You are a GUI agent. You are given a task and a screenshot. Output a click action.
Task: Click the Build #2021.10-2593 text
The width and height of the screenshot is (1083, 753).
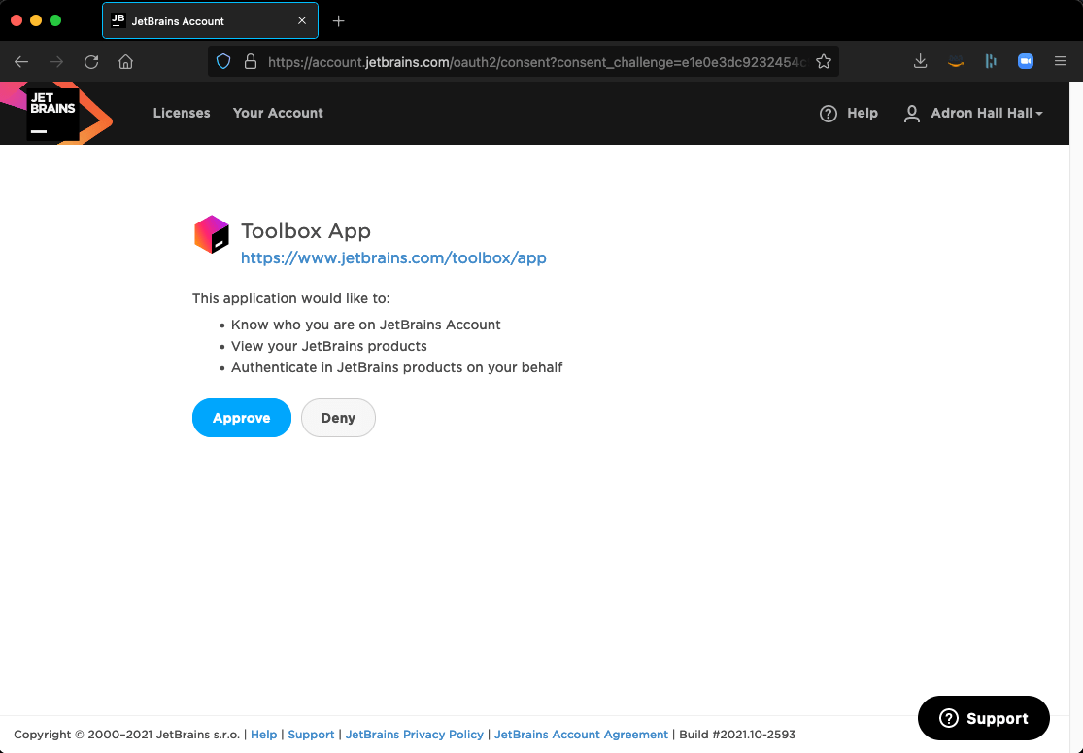pos(737,735)
